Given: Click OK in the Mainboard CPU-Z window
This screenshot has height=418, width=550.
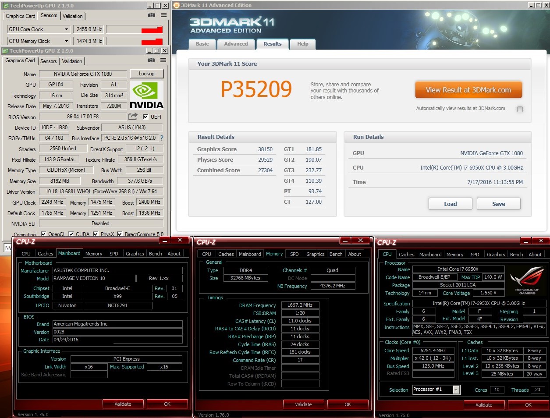Looking at the screenshot, I should coord(167,404).
